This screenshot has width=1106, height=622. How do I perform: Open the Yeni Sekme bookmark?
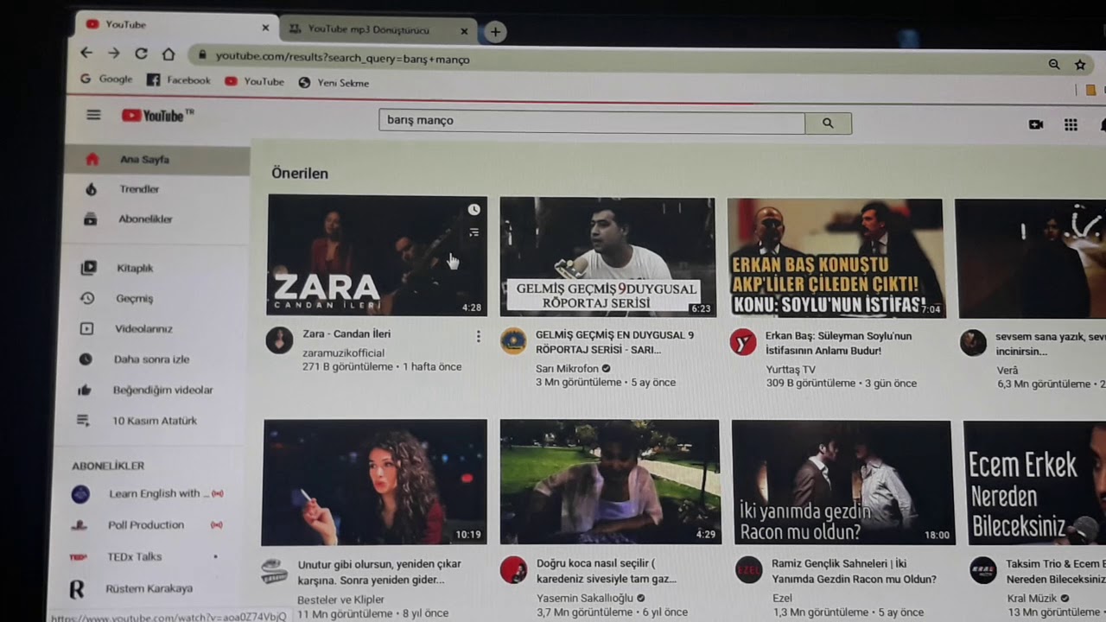pos(334,83)
